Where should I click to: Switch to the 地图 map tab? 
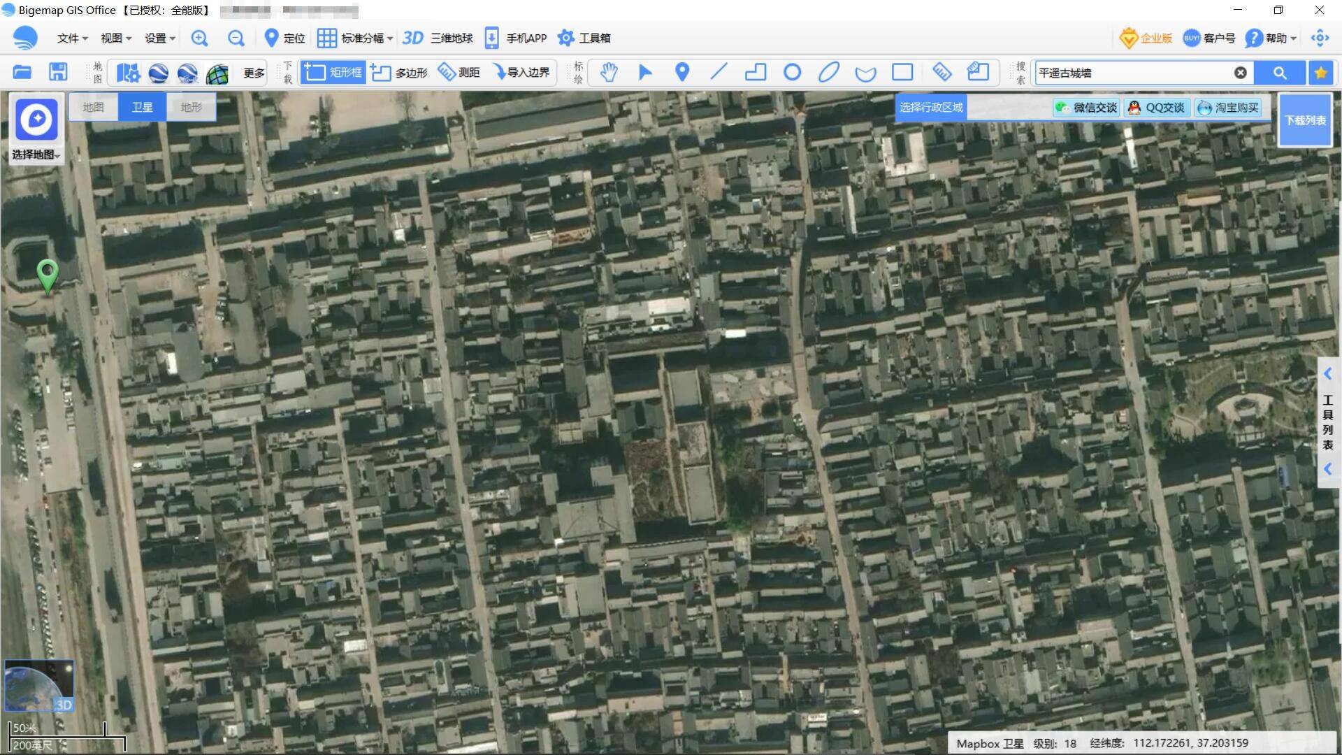click(93, 107)
